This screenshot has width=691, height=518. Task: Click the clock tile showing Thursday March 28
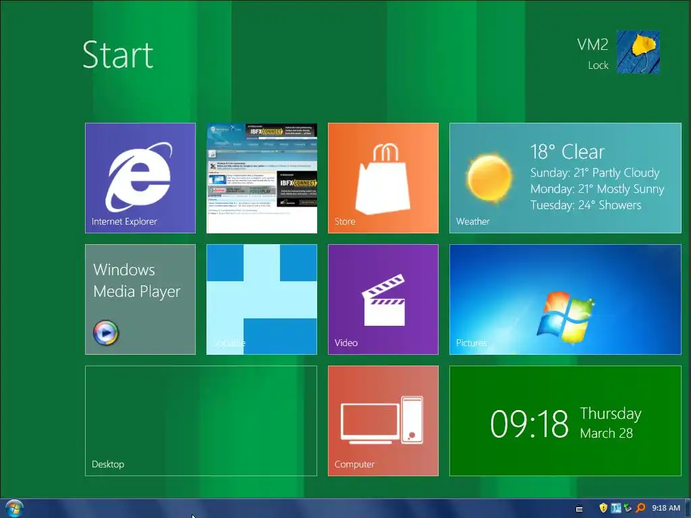(x=565, y=421)
